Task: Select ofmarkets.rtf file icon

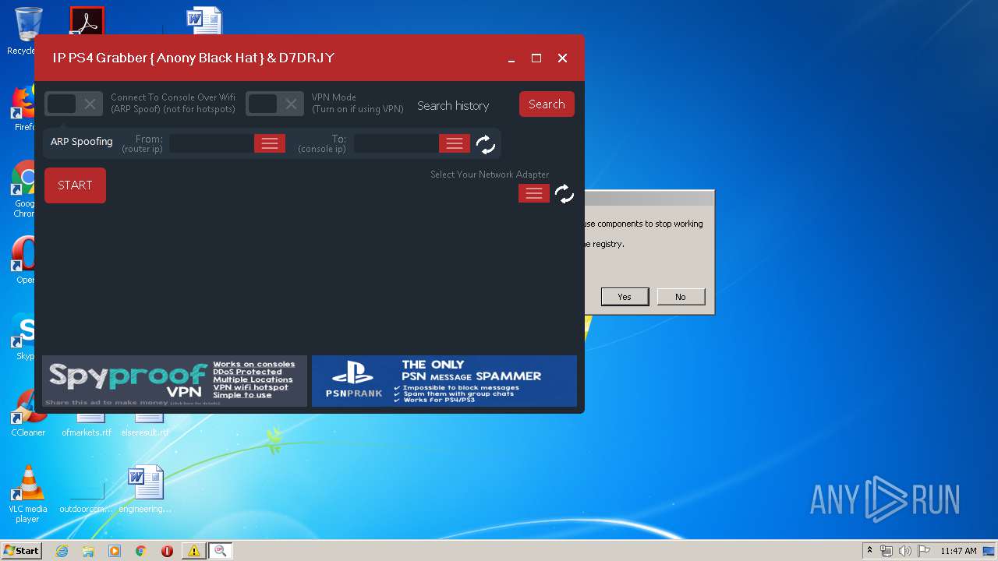Action: (x=87, y=426)
